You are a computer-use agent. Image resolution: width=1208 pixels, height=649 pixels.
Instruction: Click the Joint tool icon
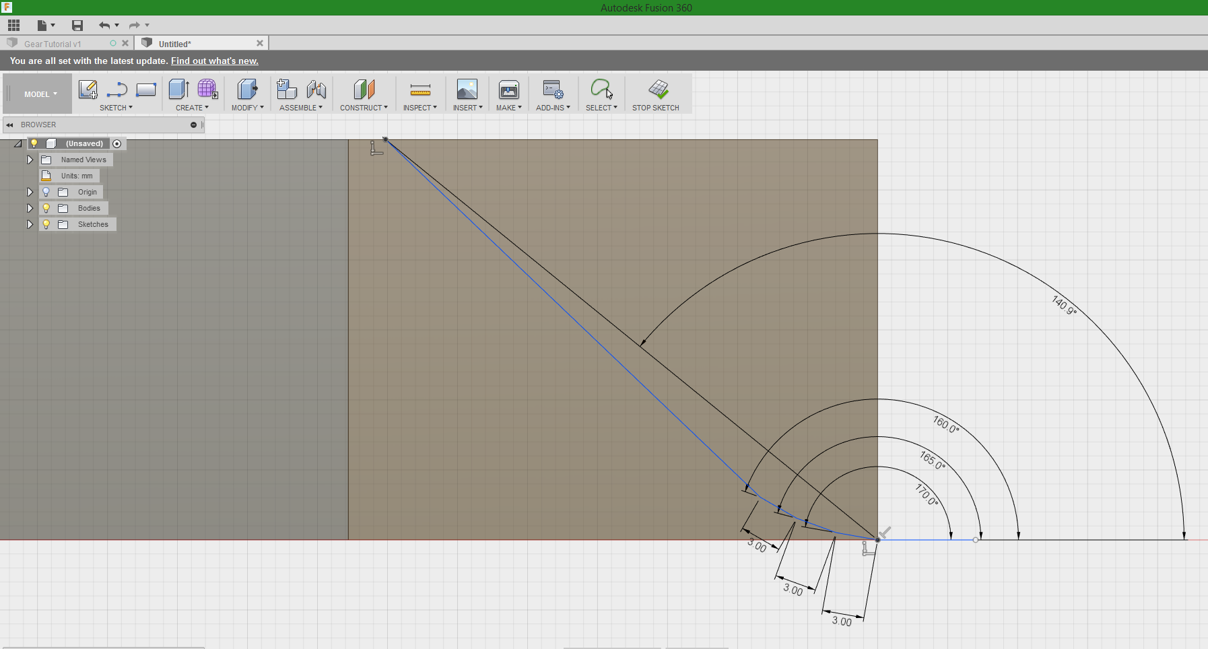click(316, 90)
